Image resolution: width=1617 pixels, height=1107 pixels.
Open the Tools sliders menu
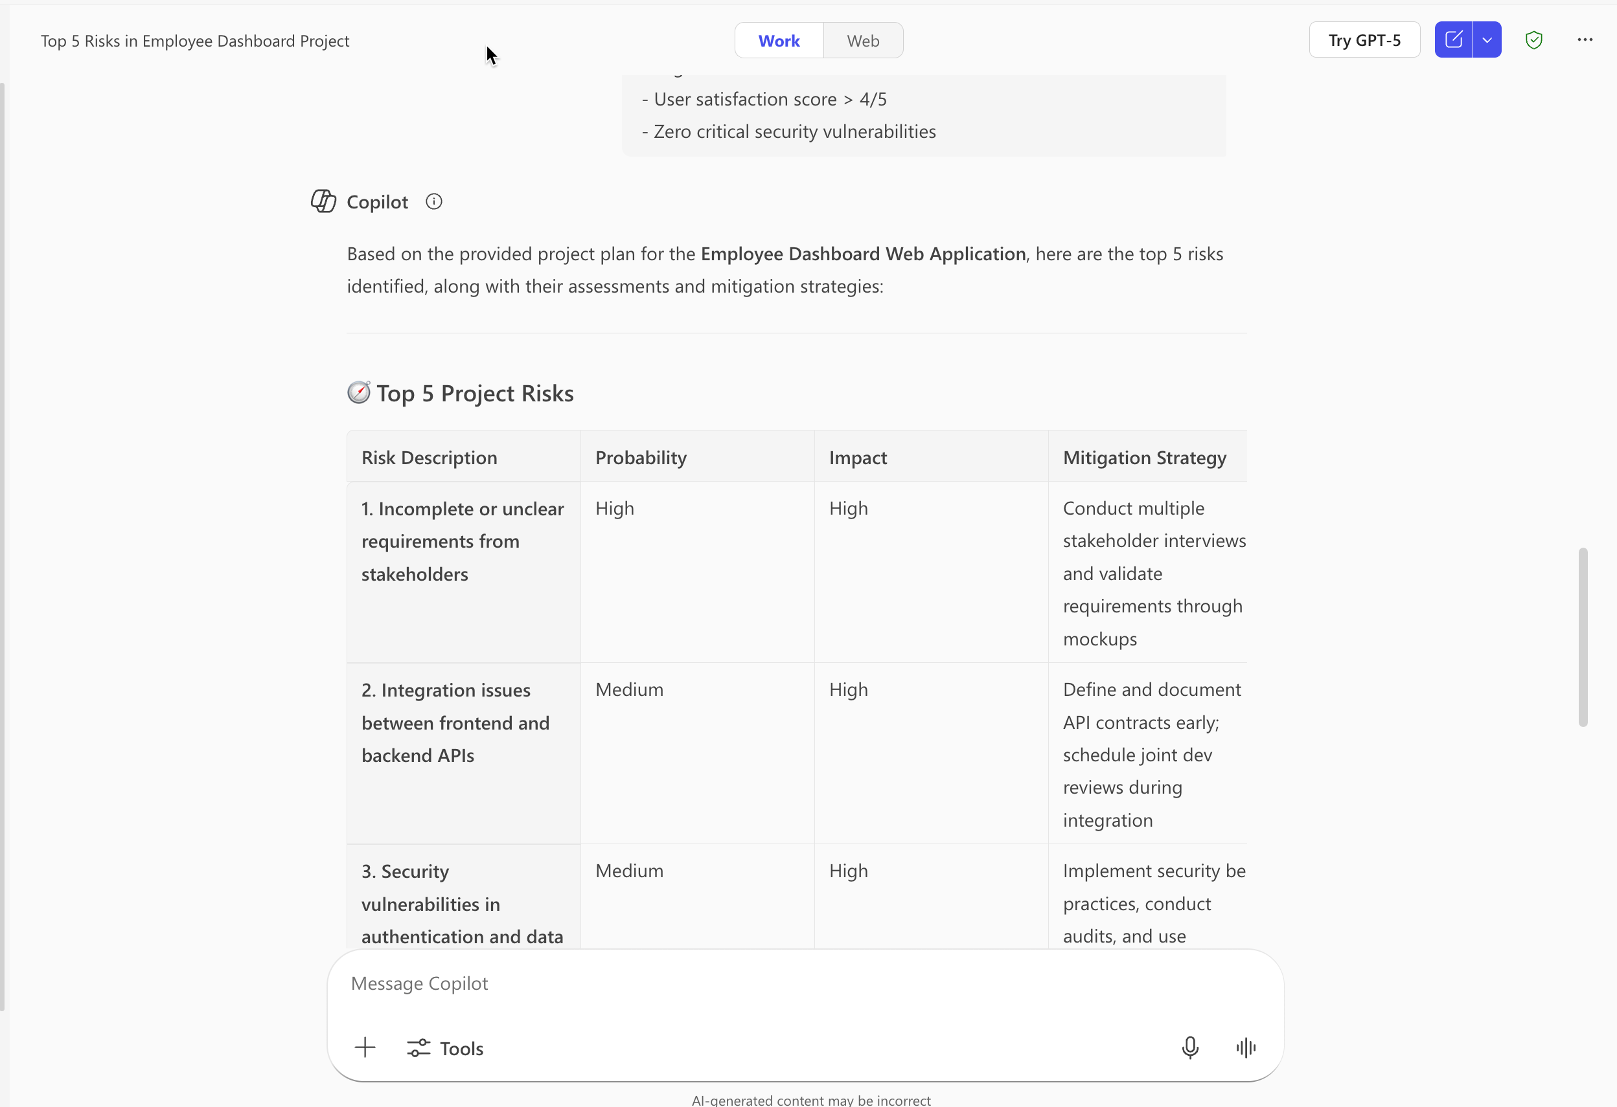tap(445, 1048)
